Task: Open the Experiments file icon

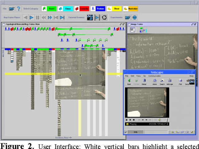Action: tap(128, 17)
